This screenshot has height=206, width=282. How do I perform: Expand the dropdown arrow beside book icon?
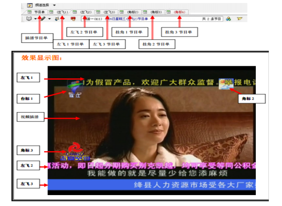(36, 19)
